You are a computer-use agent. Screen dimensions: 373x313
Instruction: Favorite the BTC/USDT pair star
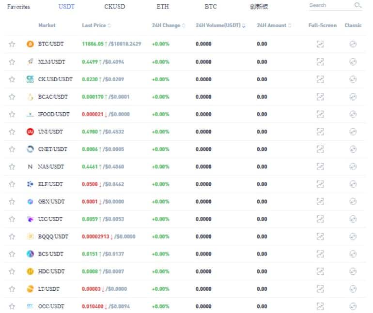coord(12,44)
